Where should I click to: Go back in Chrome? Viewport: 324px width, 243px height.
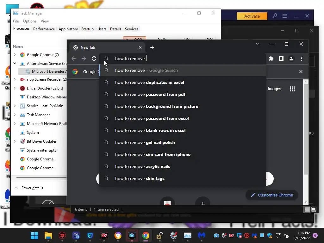click(x=74, y=59)
